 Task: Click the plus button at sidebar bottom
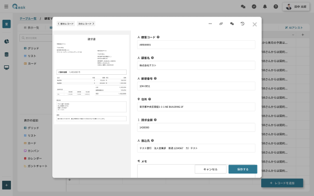(x=6, y=185)
